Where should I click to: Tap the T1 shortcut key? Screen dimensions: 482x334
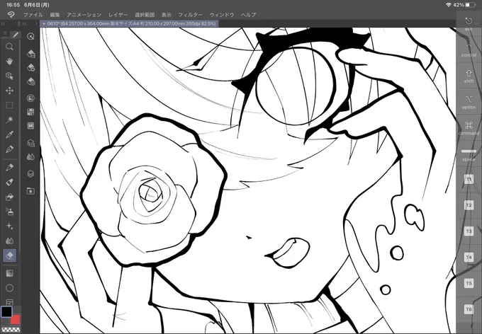click(x=469, y=179)
